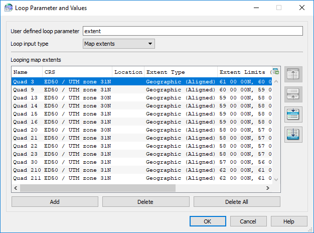Image resolution: width=314 pixels, height=233 pixels.
Task: Click the application icon in title bar
Action: pyautogui.click(x=8, y=8)
